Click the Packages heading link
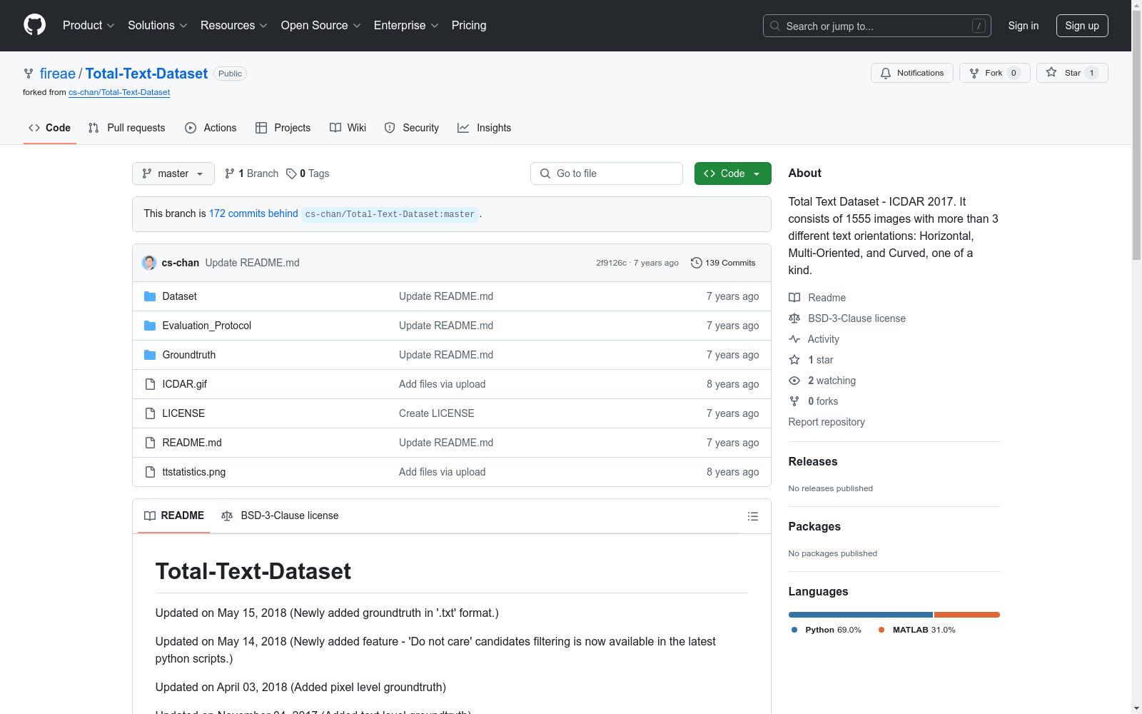Screen dimensions: 1142x714 pos(814,526)
